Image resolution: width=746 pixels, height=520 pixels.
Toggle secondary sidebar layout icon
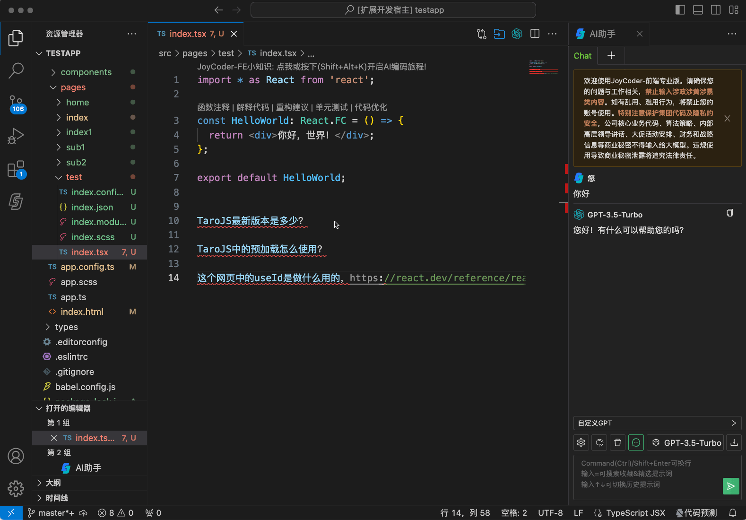(x=716, y=10)
